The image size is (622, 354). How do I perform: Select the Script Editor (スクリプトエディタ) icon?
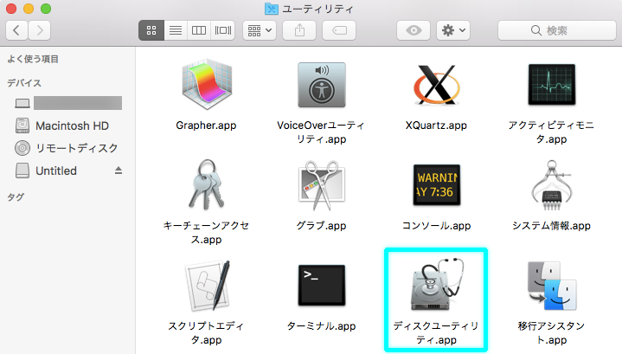[x=207, y=286]
